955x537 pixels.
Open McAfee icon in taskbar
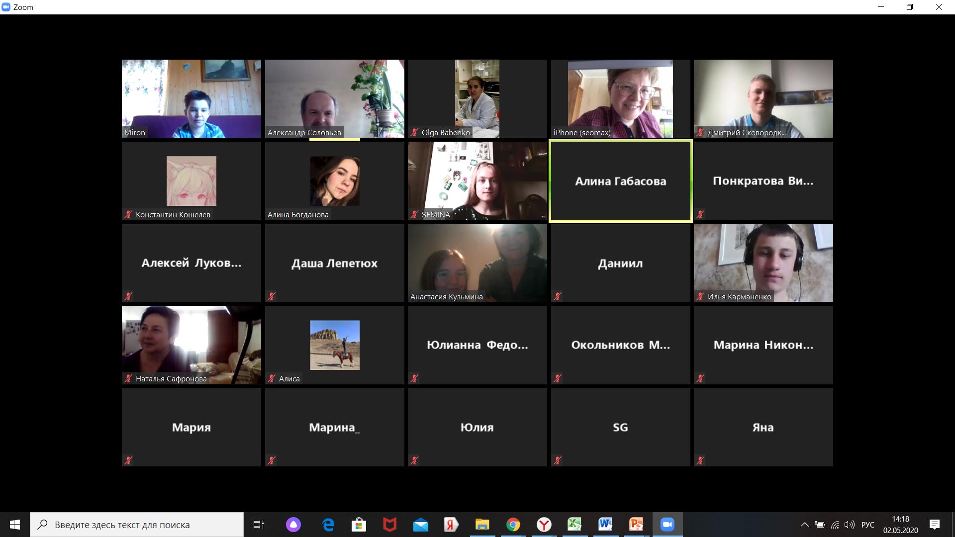click(x=389, y=525)
